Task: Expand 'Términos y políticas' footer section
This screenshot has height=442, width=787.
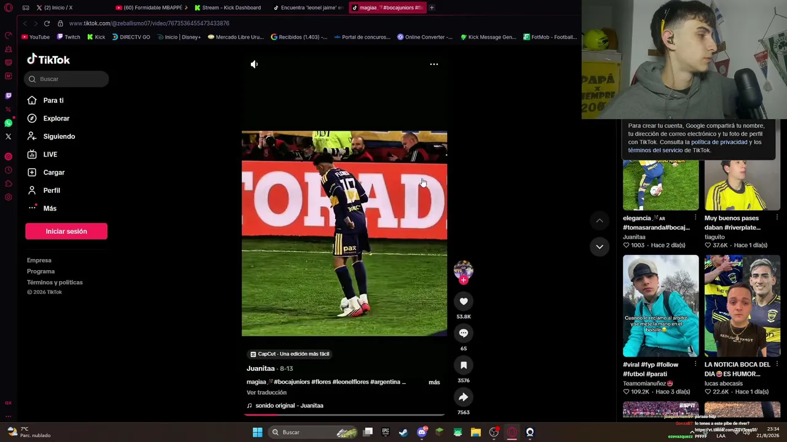Action: click(x=55, y=282)
